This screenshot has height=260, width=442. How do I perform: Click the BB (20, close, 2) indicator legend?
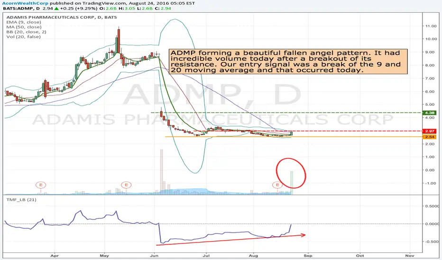26,32
